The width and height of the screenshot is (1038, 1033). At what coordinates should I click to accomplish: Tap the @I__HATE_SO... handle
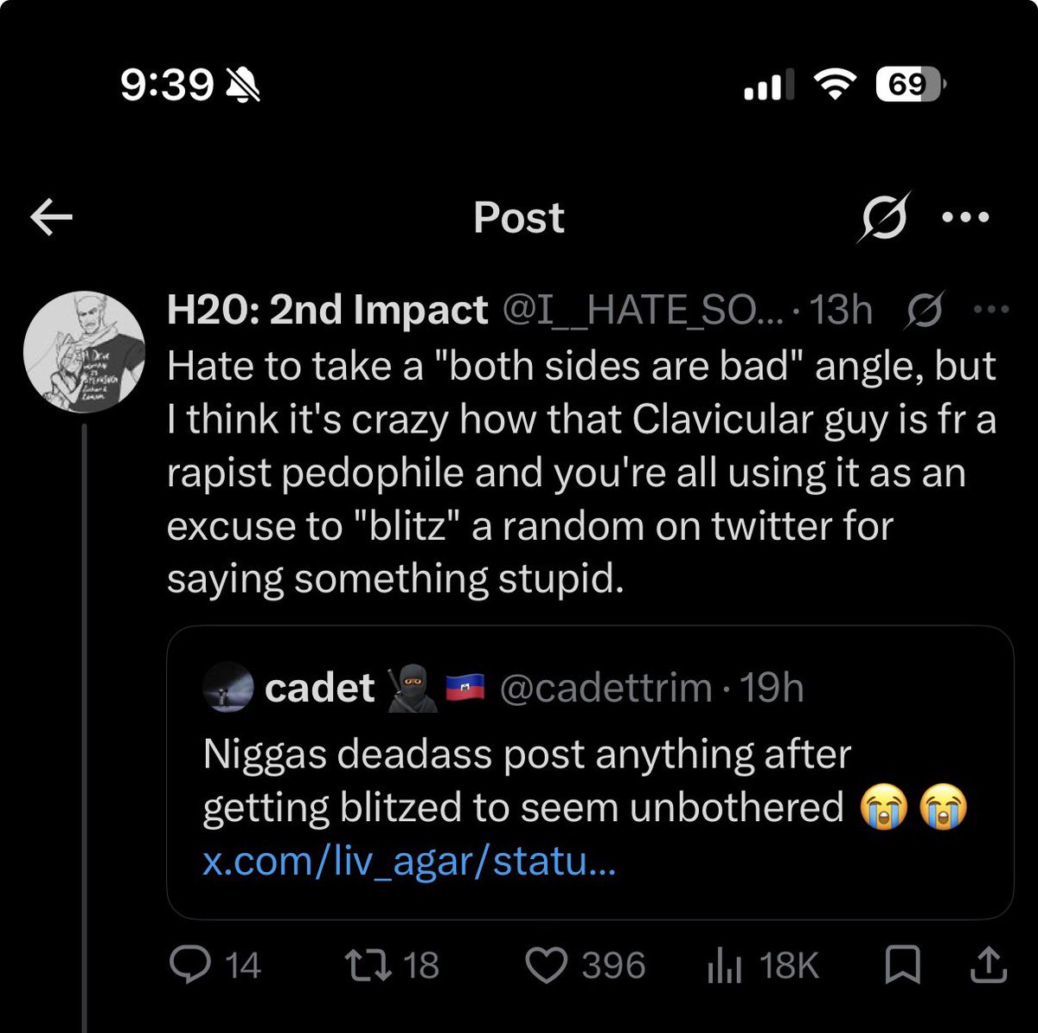[643, 310]
